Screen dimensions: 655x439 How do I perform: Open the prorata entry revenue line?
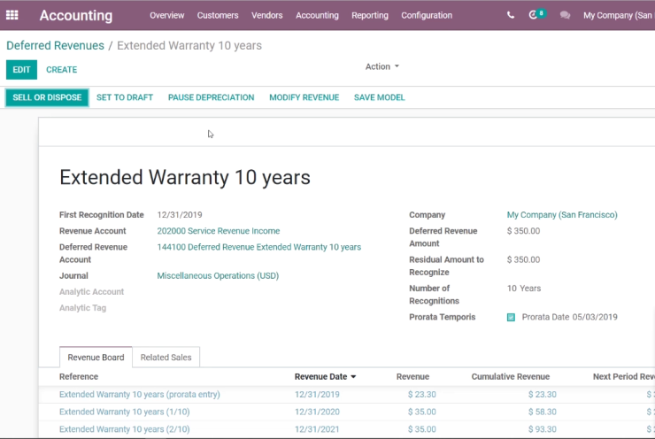[140, 395]
